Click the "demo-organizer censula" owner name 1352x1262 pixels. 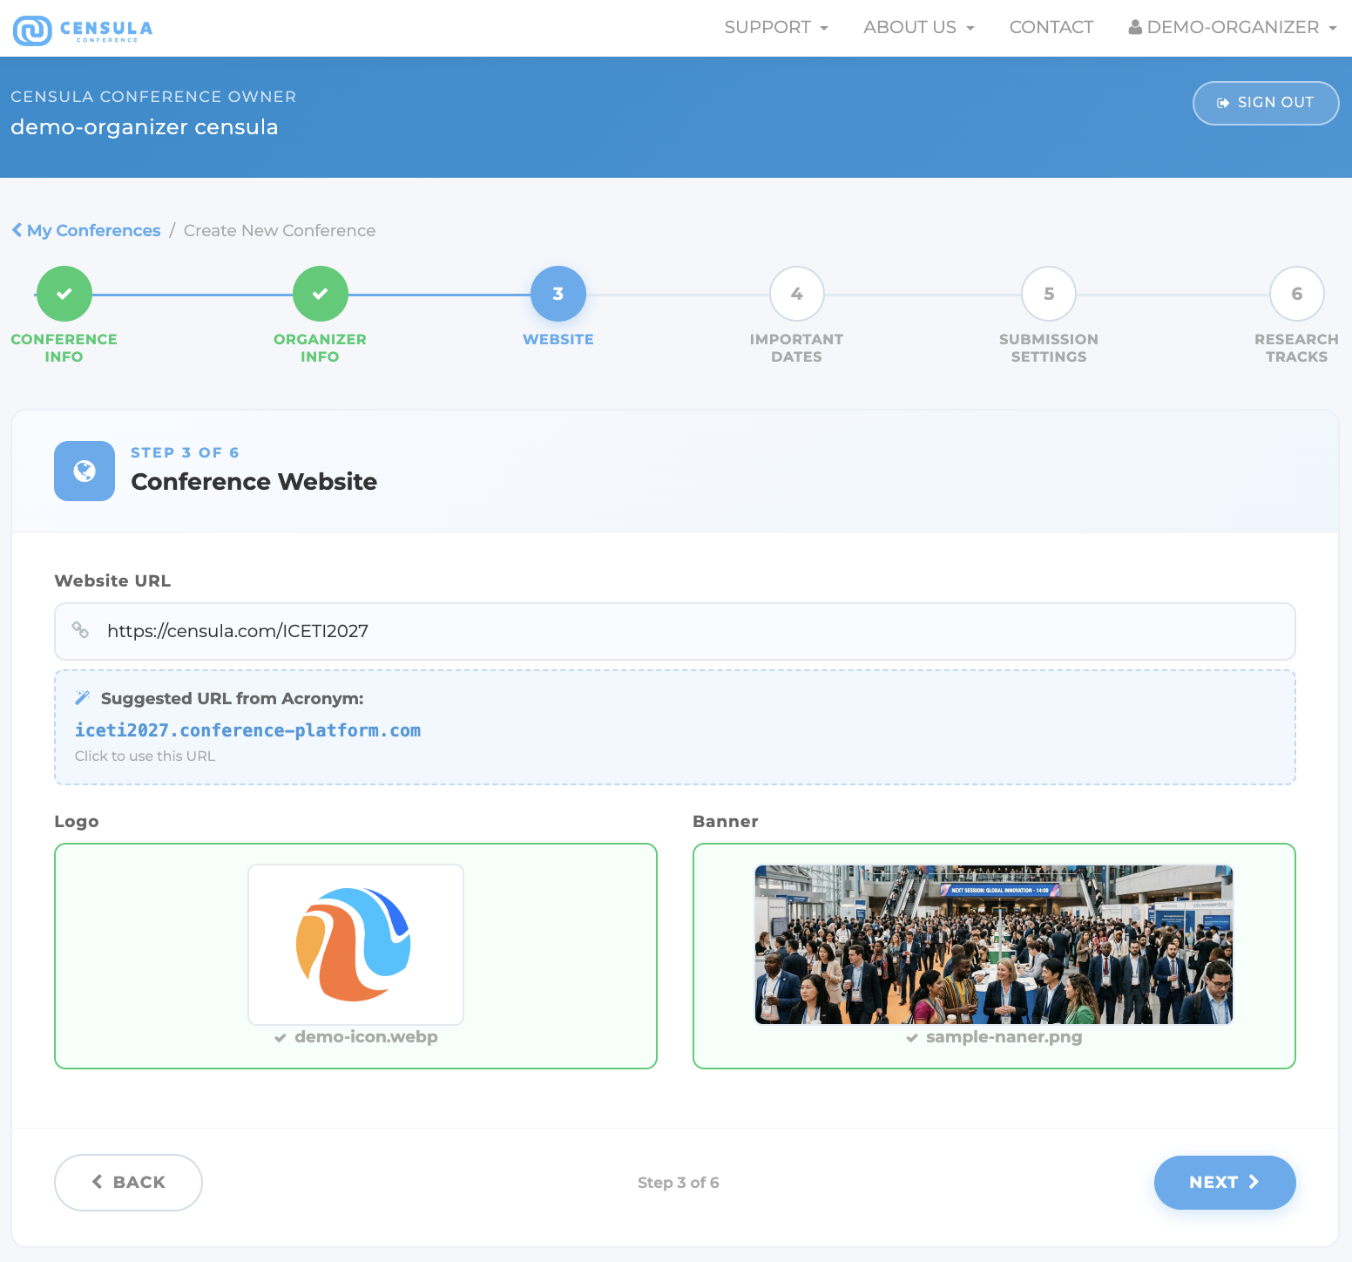coord(145,127)
